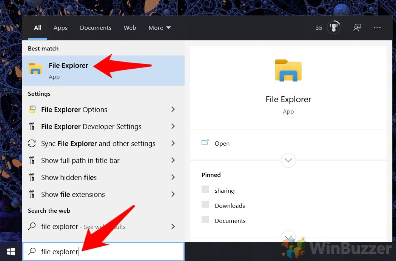Open File Explorer best match result
This screenshot has height=261, width=396.
click(x=68, y=70)
